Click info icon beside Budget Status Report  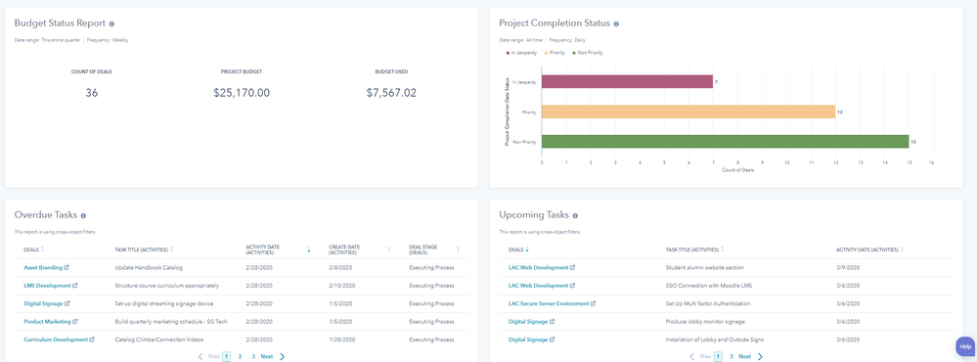point(111,23)
